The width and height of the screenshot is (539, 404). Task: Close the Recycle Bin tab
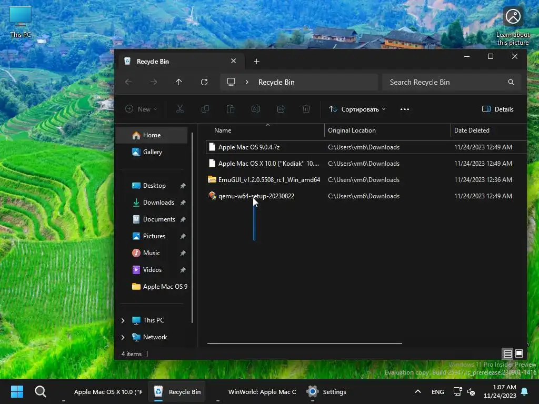tap(233, 61)
